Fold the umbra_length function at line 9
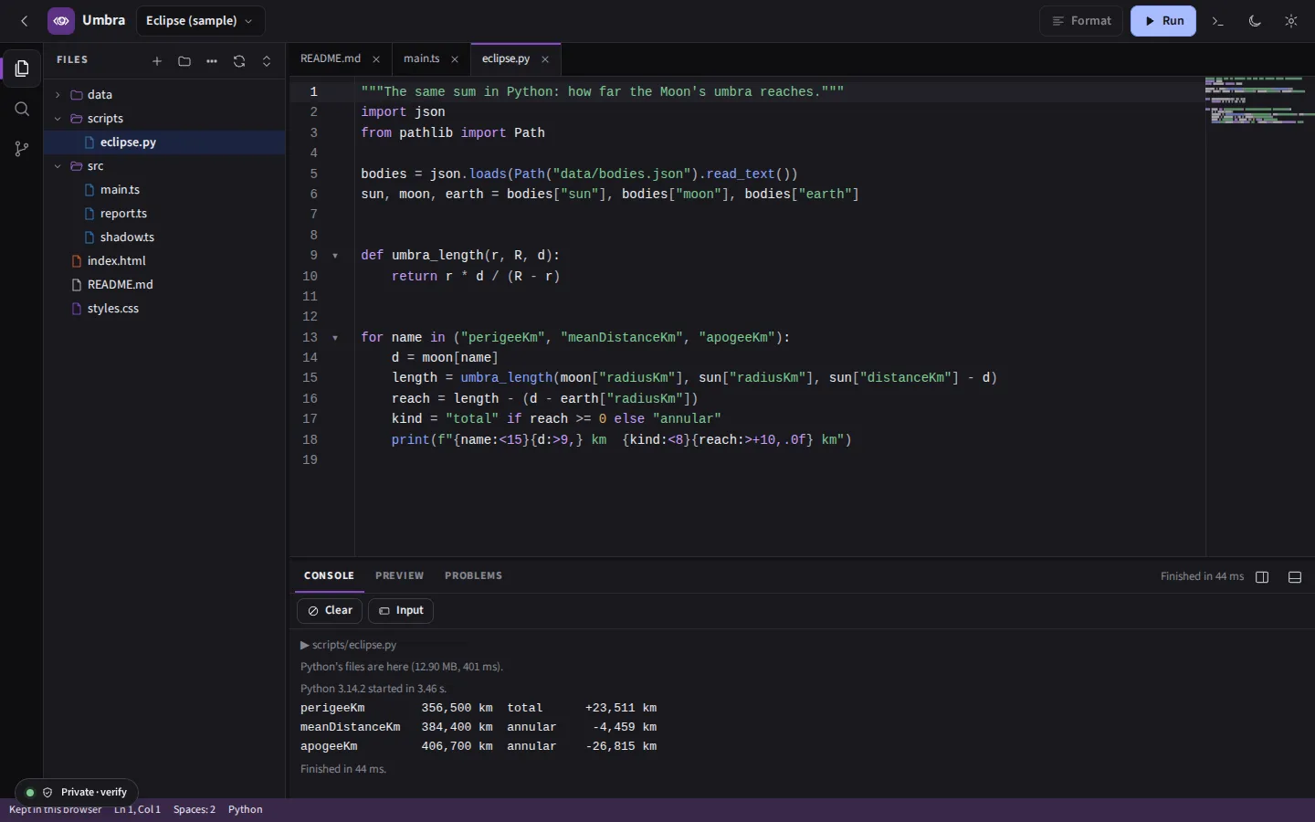The height and width of the screenshot is (822, 1315). click(x=335, y=256)
